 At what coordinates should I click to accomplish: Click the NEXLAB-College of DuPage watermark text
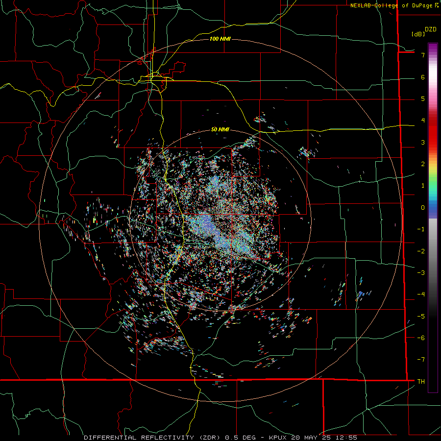point(392,5)
